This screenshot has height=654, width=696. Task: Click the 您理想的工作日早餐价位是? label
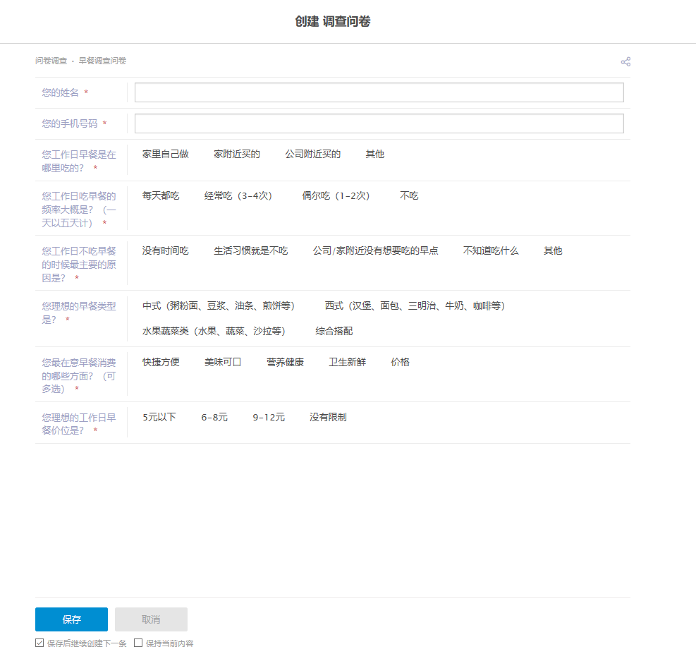click(78, 423)
